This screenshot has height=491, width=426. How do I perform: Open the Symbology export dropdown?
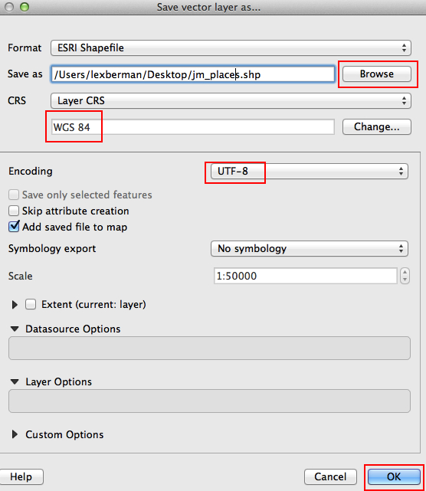click(x=310, y=249)
